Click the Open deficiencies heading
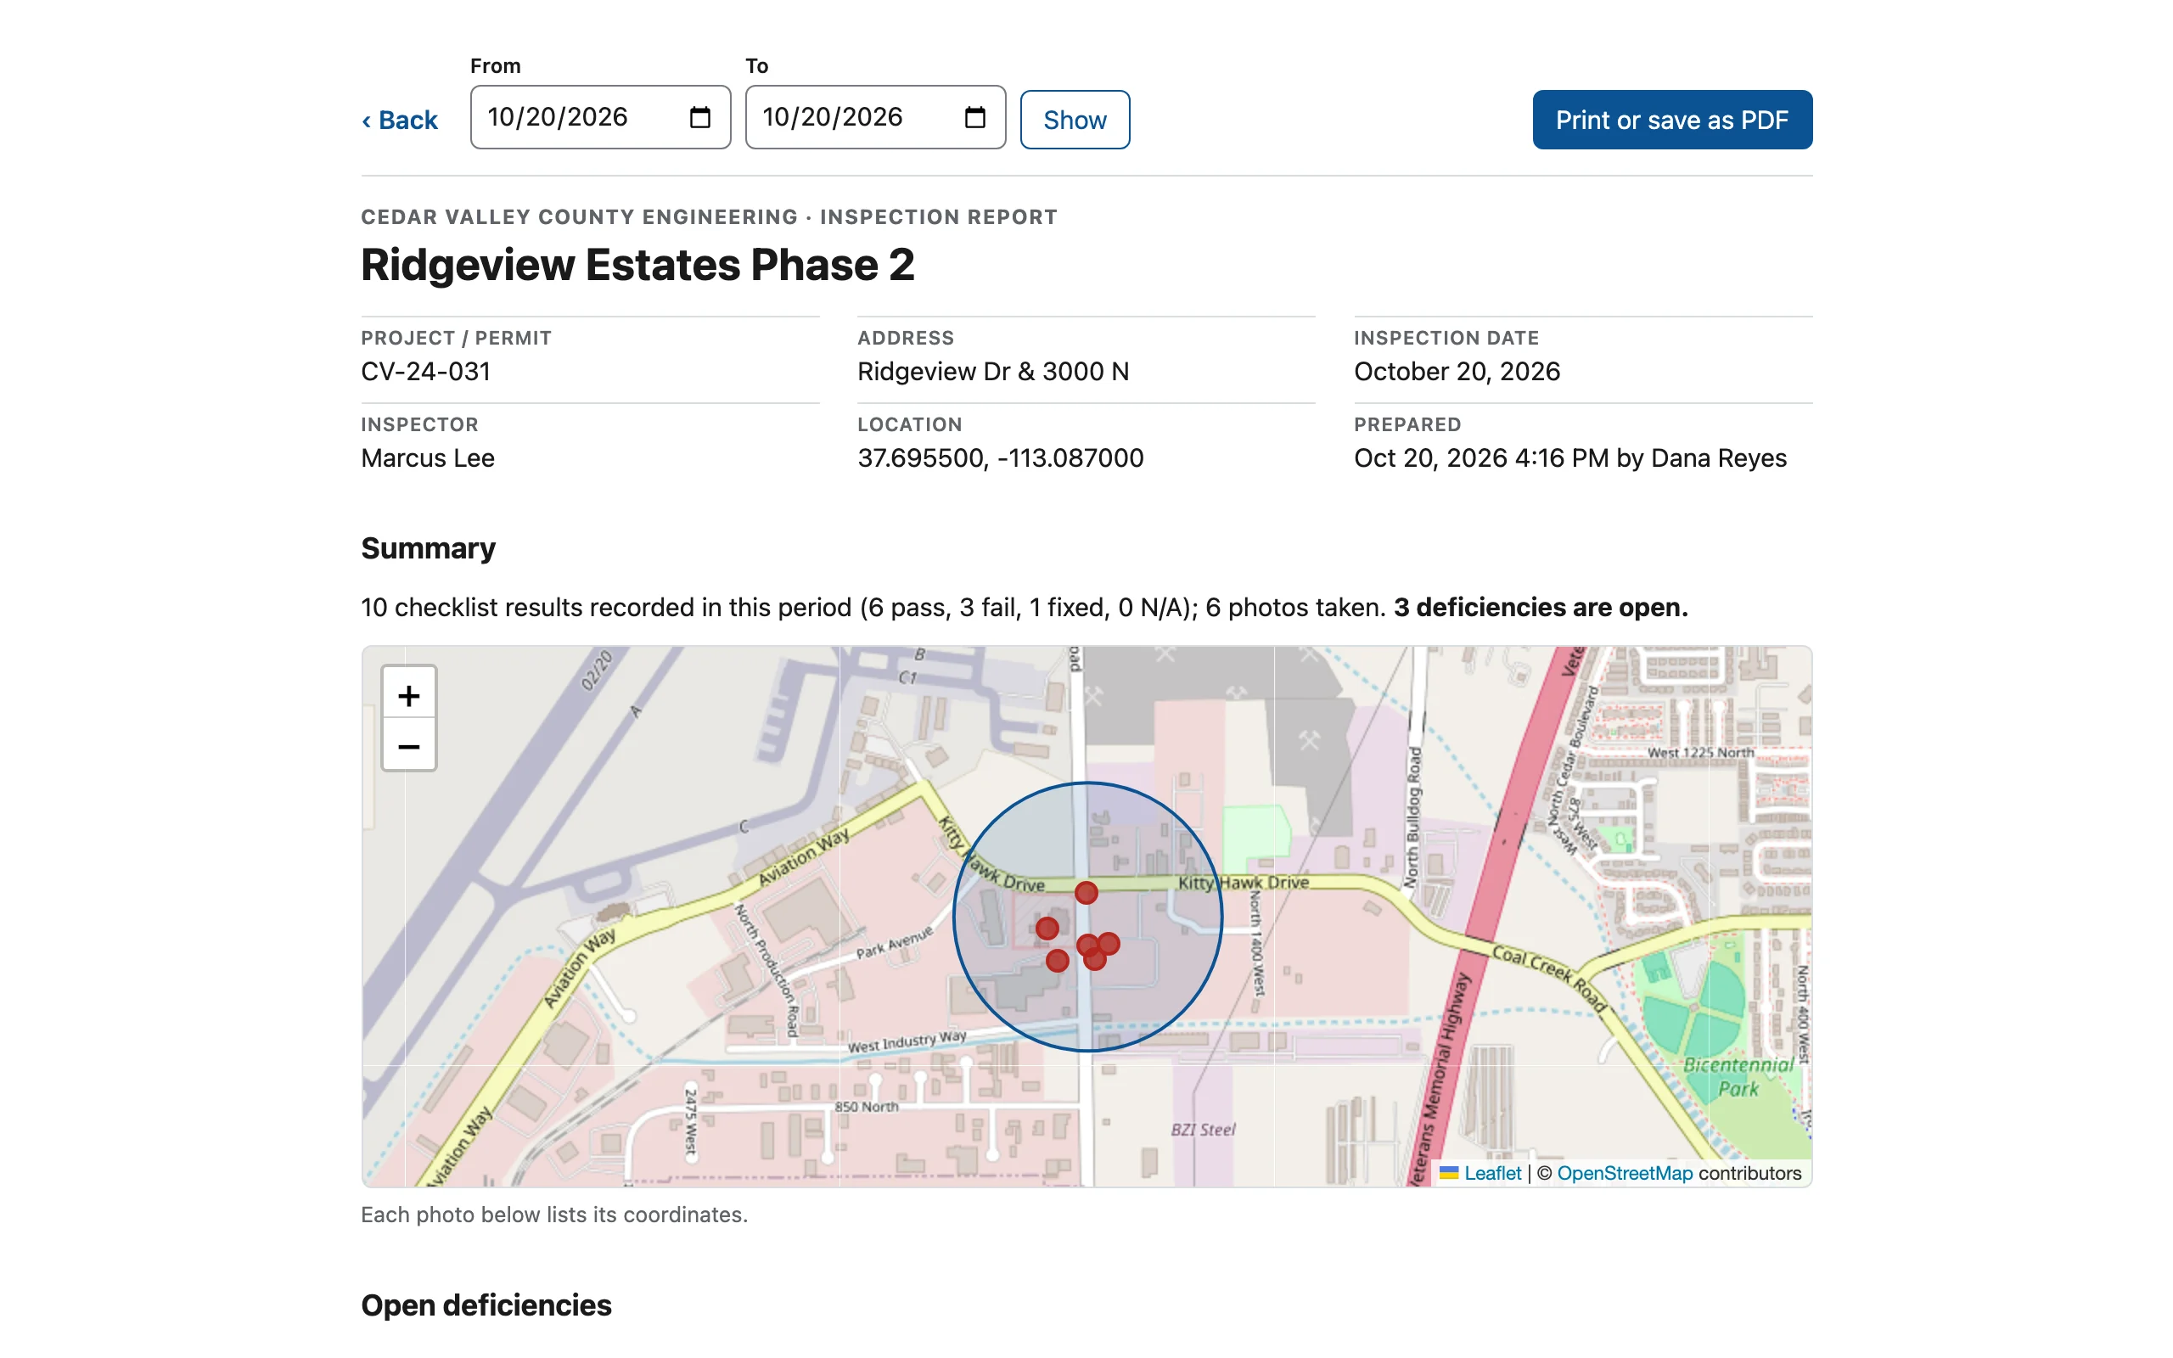Image resolution: width=2173 pixels, height=1358 pixels. click(486, 1305)
